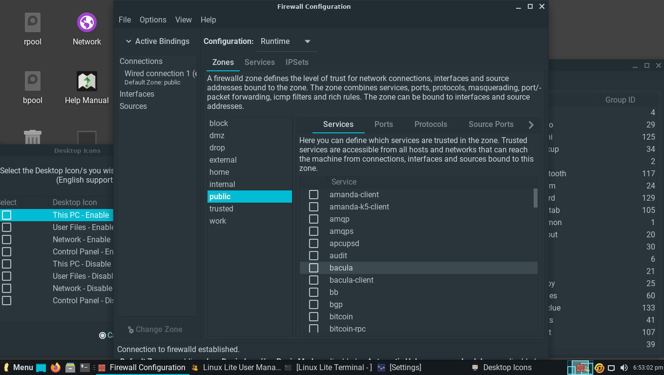Viewport: 664px width, 375px height.
Task: Check 'This PC - Enable' in Desktop Icons
Action: (6, 215)
